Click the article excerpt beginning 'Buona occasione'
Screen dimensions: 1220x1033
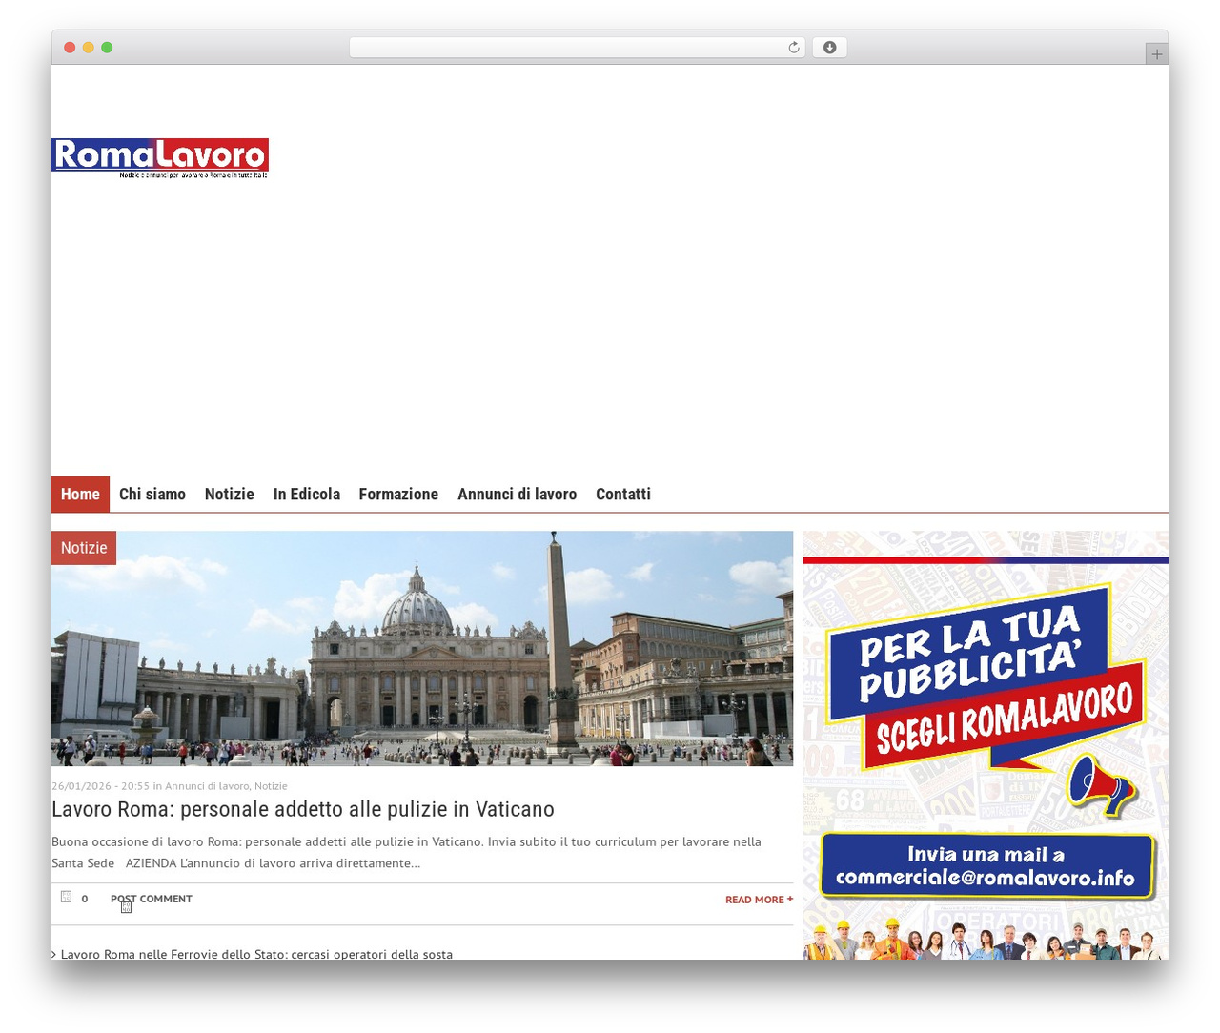[x=407, y=853]
